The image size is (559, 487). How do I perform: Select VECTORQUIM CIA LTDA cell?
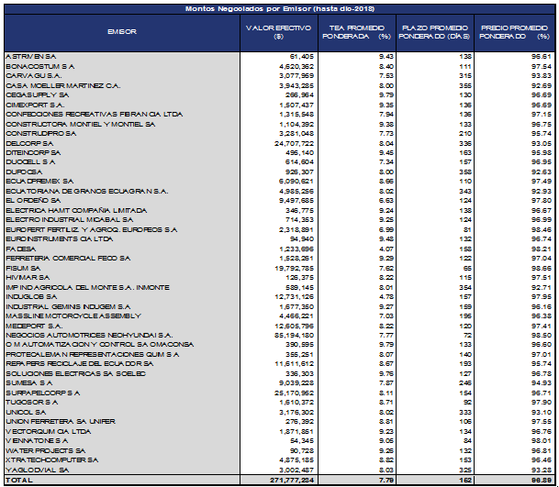tap(49, 432)
